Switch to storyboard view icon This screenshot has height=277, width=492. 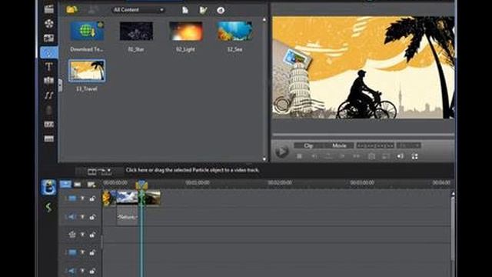[x=78, y=185]
